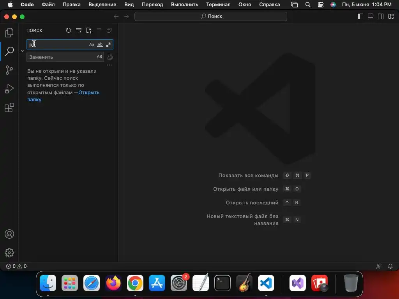The width and height of the screenshot is (399, 299).
Task: Open errors and warnings status item
Action: (16, 266)
